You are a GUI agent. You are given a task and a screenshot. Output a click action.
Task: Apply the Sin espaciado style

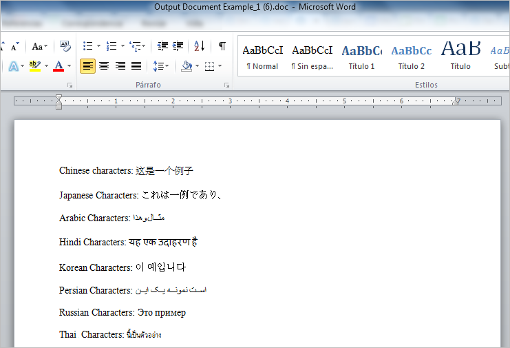point(312,57)
